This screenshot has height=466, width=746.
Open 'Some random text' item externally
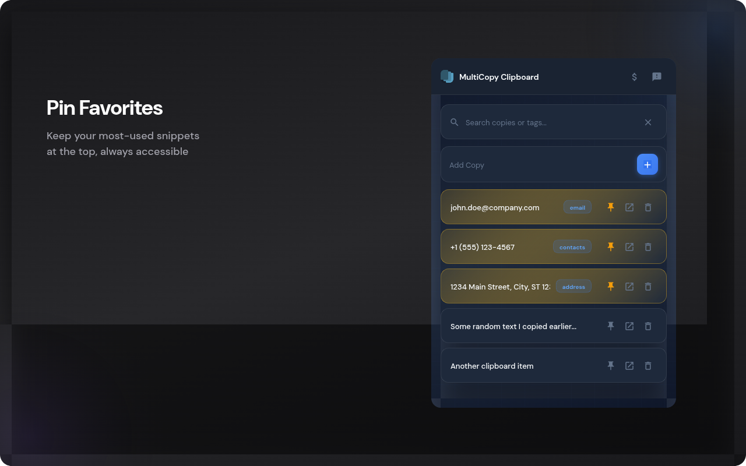[x=629, y=326]
